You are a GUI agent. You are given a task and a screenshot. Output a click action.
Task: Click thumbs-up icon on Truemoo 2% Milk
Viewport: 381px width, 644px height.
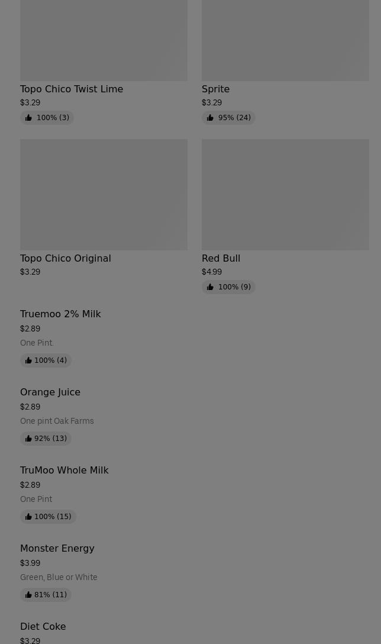(28, 360)
